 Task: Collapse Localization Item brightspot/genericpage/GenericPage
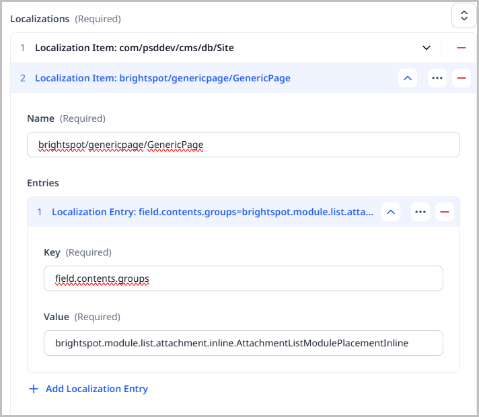point(408,78)
